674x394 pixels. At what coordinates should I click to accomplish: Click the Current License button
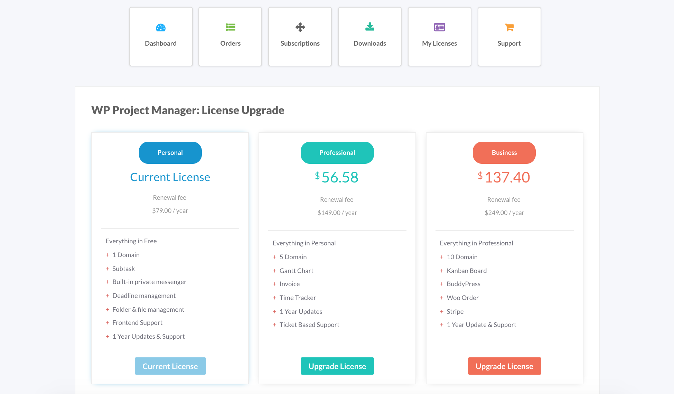pos(170,366)
